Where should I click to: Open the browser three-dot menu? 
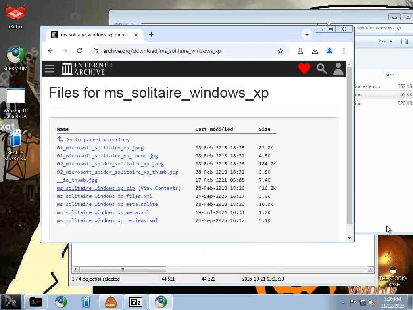coord(344,51)
